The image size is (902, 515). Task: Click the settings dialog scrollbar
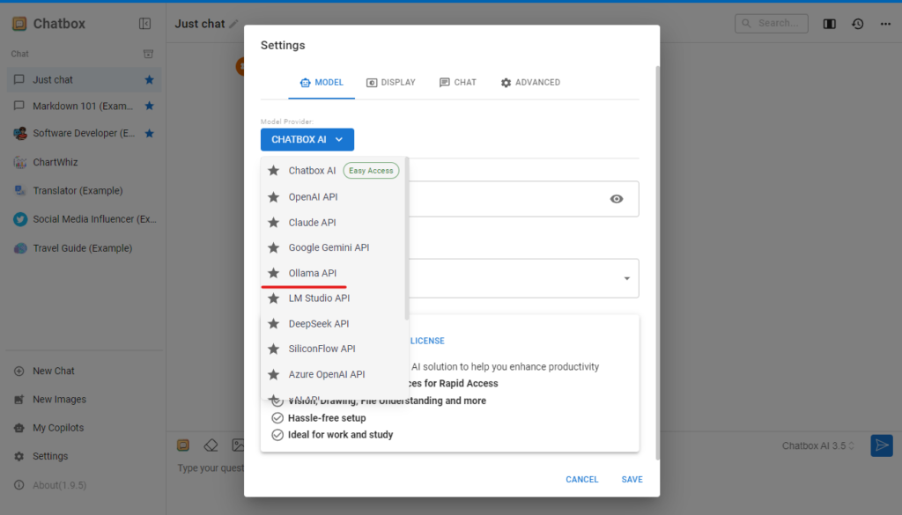657,262
